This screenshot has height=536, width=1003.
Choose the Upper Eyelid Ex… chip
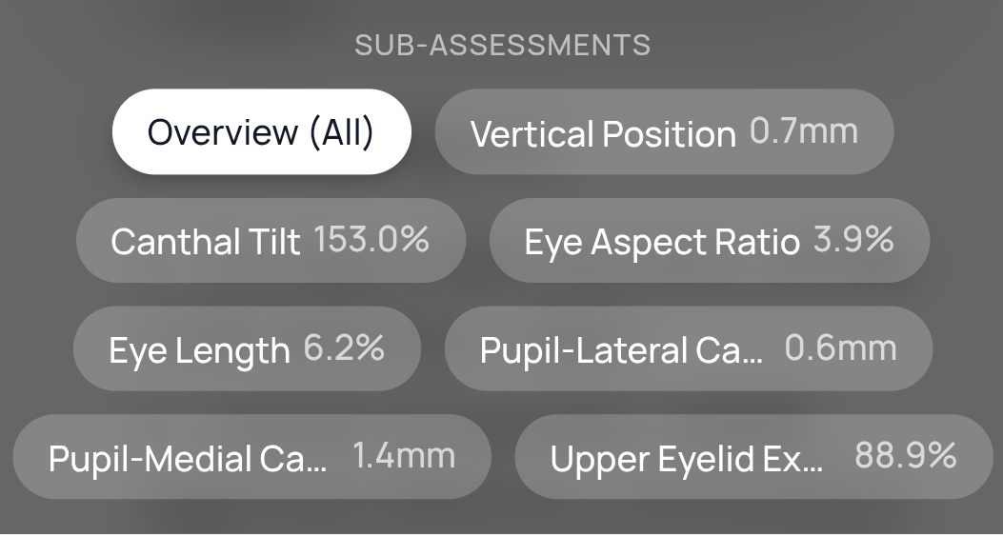[x=686, y=458]
